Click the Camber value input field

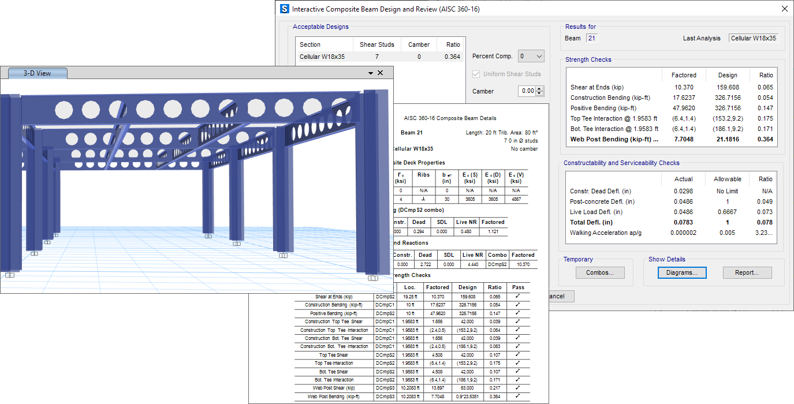(x=527, y=91)
